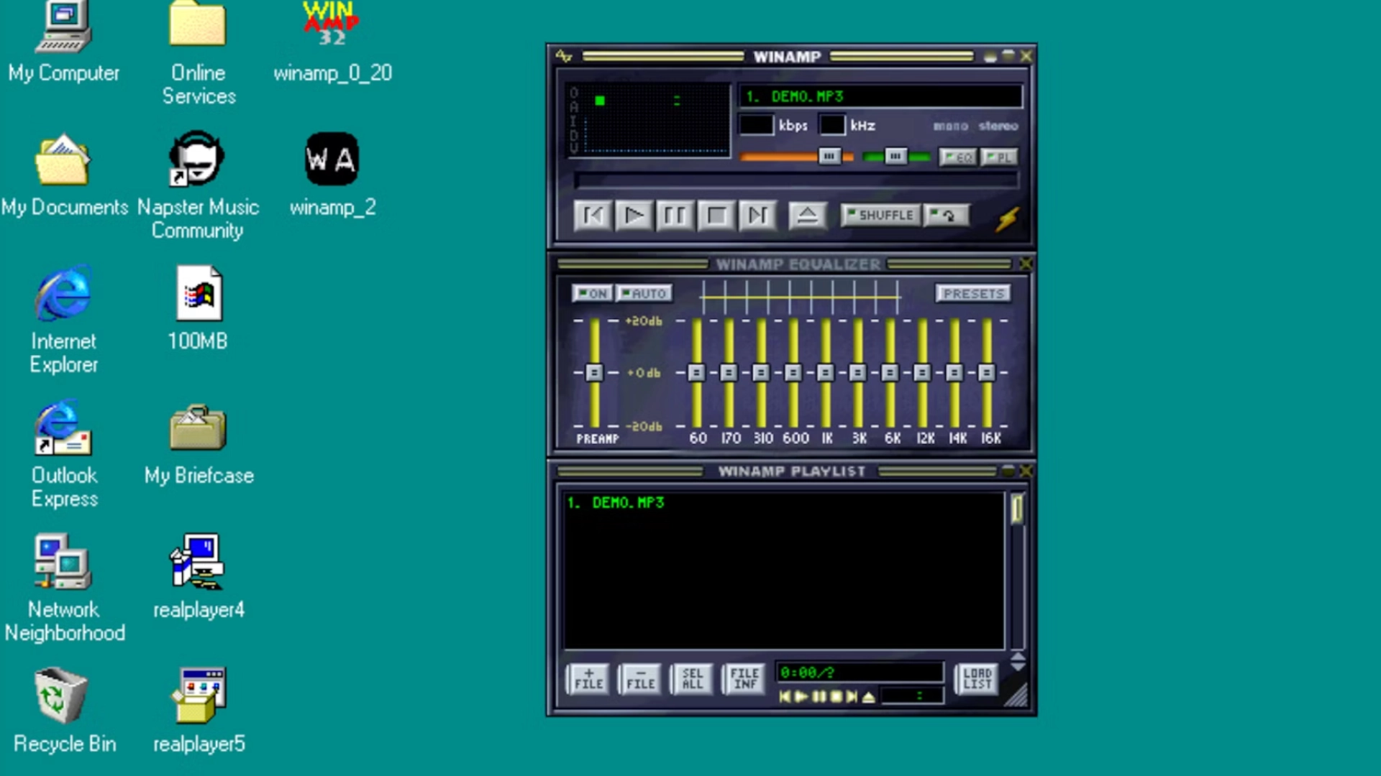Screen dimensions: 1381x776
Task: Select the 100MB file icon
Action: 199,308
